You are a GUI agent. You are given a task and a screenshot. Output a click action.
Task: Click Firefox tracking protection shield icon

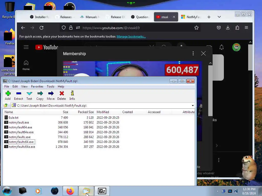point(64,28)
